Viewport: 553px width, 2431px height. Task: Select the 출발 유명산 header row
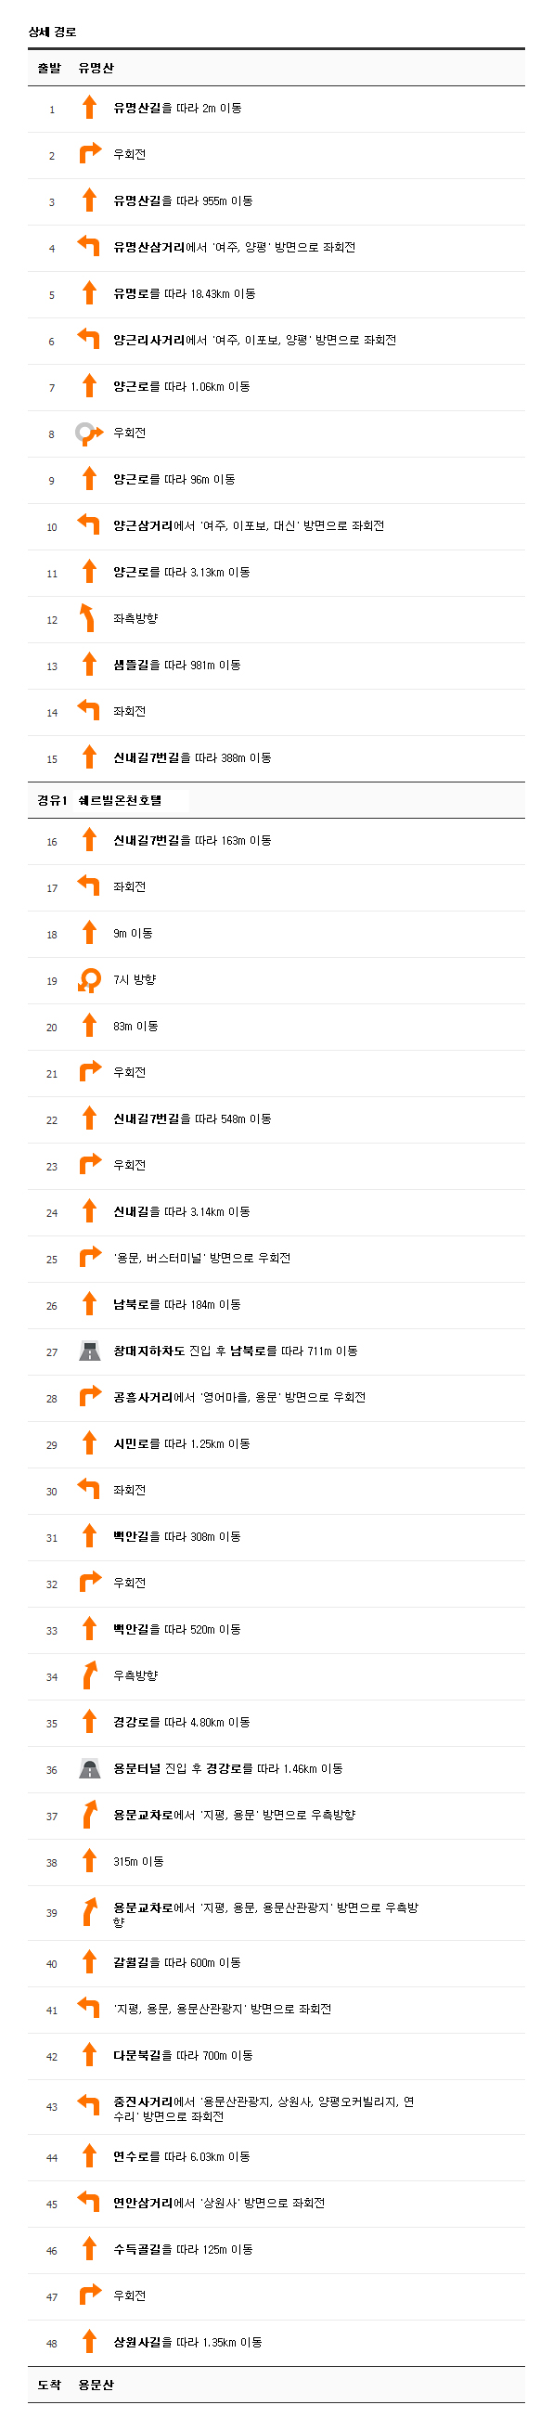click(x=276, y=68)
